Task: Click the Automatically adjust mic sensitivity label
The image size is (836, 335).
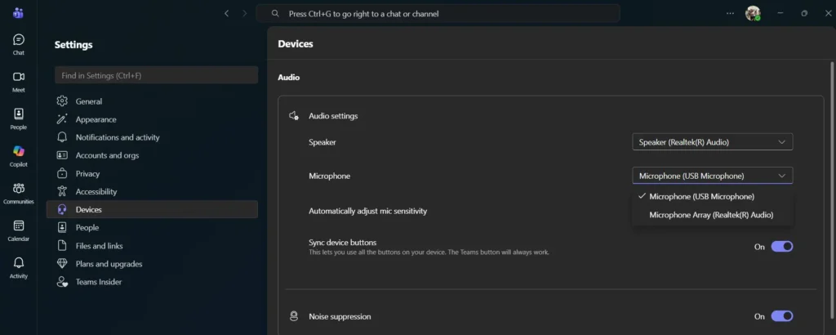Action: (x=368, y=211)
